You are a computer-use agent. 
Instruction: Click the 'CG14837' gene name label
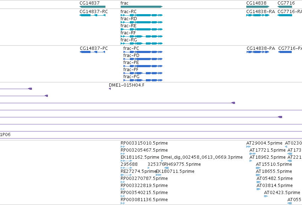pos(89,3)
